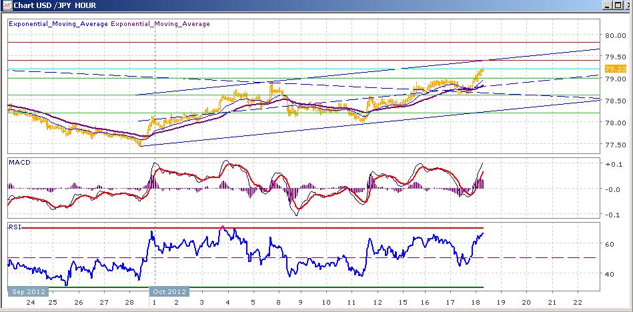The image size is (633, 312).
Task: Click date 24 on the time axis
Action: [x=30, y=302]
